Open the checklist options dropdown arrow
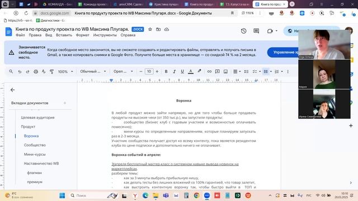The image size is (358, 201). tap(260, 71)
